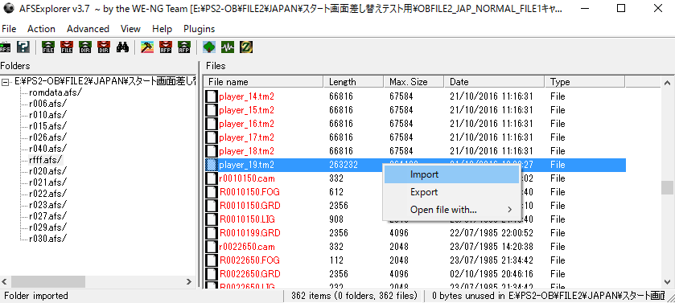Click the file icon next to r0010150.cam
This screenshot has height=303, width=675.
coord(212,178)
